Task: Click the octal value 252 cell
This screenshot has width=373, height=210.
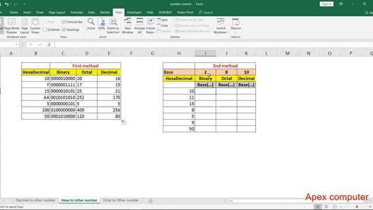Action: [87, 97]
